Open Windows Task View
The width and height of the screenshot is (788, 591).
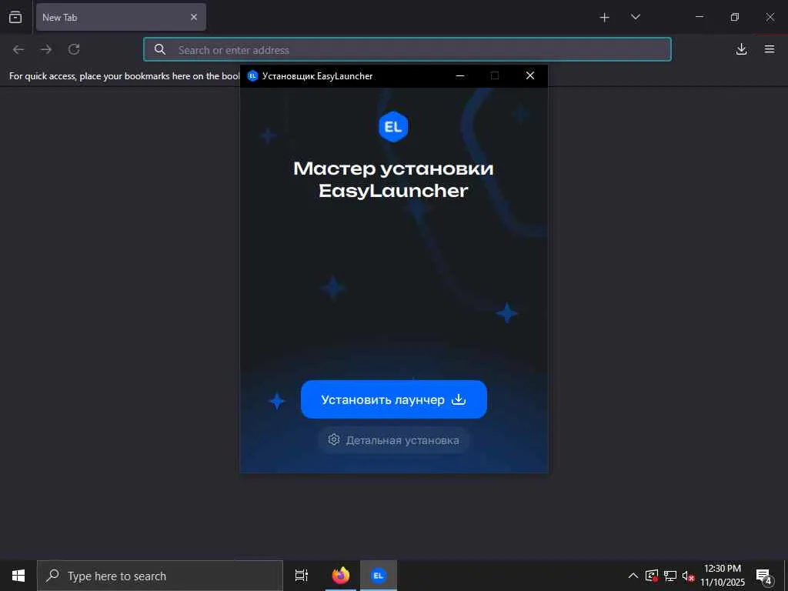(x=302, y=576)
